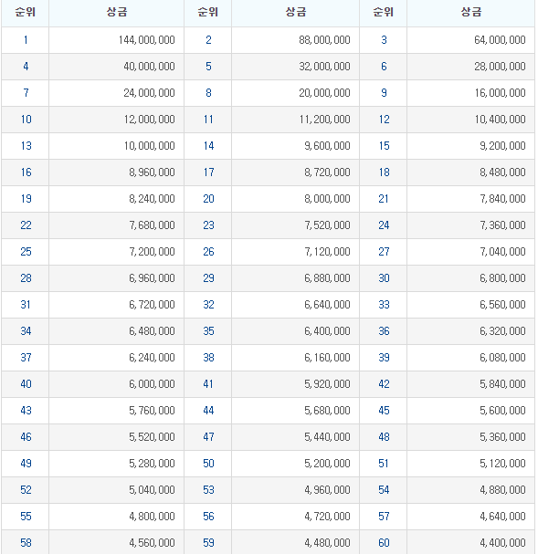
Task: Select the 5,520,000 prize value
Action: click(x=152, y=437)
